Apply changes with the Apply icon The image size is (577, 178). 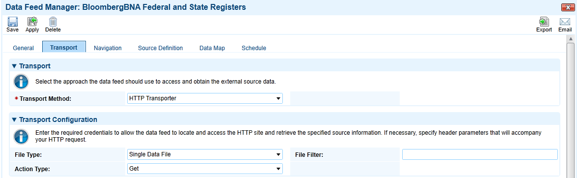coord(32,22)
